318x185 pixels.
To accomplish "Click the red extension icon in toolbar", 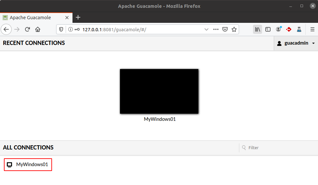I will (x=289, y=29).
